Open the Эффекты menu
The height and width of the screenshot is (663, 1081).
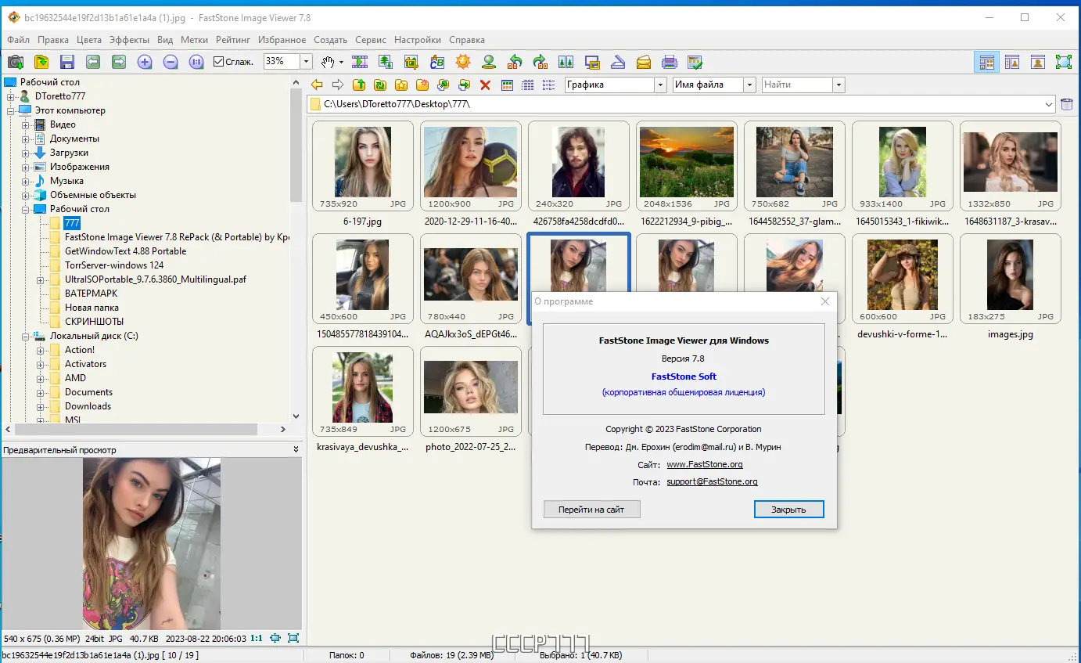129,40
